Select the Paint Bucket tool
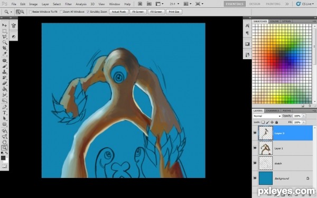This screenshot has width=317, height=198. pos(4,89)
